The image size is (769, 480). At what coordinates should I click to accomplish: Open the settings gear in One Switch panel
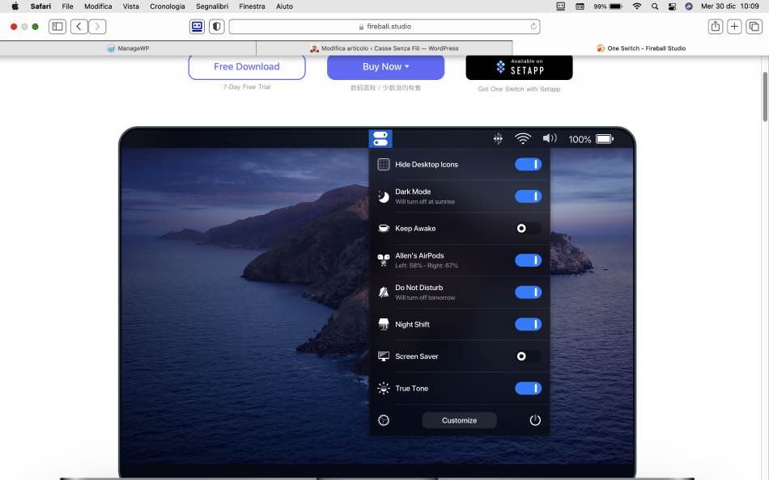384,420
